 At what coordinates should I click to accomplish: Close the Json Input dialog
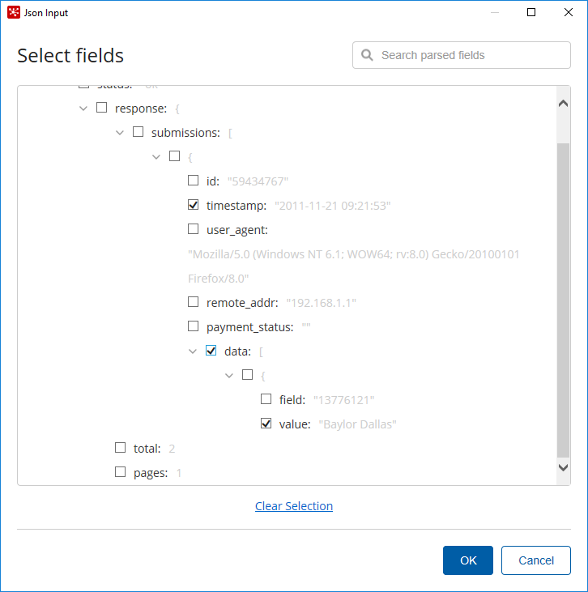coord(568,12)
